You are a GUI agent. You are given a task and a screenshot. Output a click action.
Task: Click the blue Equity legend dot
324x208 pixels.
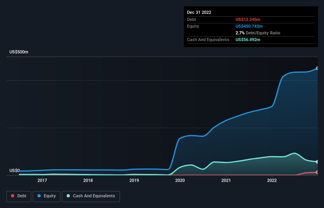point(39,196)
